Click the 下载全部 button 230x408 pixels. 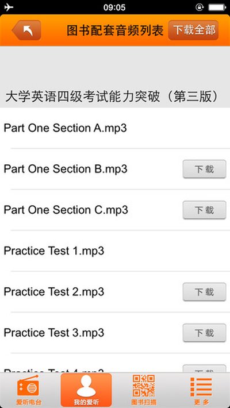(x=193, y=30)
